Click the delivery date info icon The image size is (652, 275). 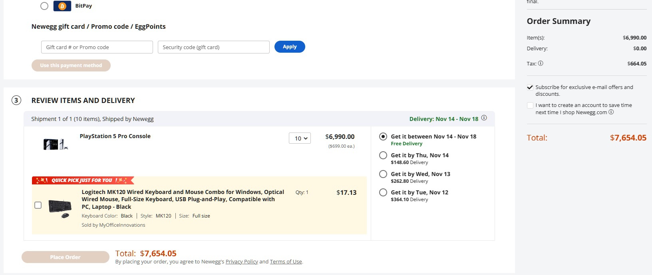pyautogui.click(x=484, y=118)
